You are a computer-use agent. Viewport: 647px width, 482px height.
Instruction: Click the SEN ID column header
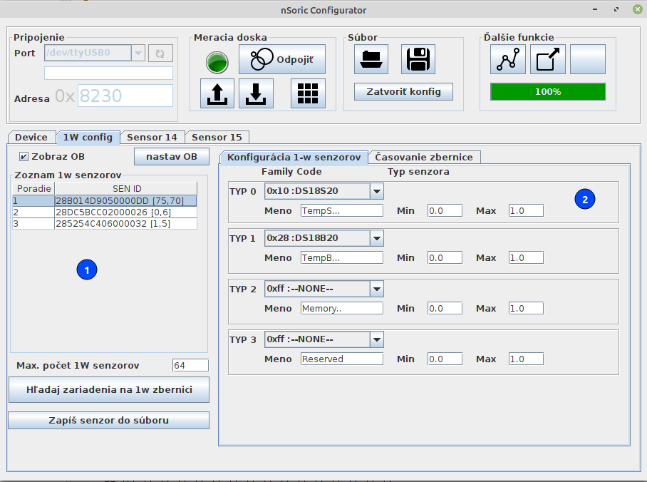point(126,188)
